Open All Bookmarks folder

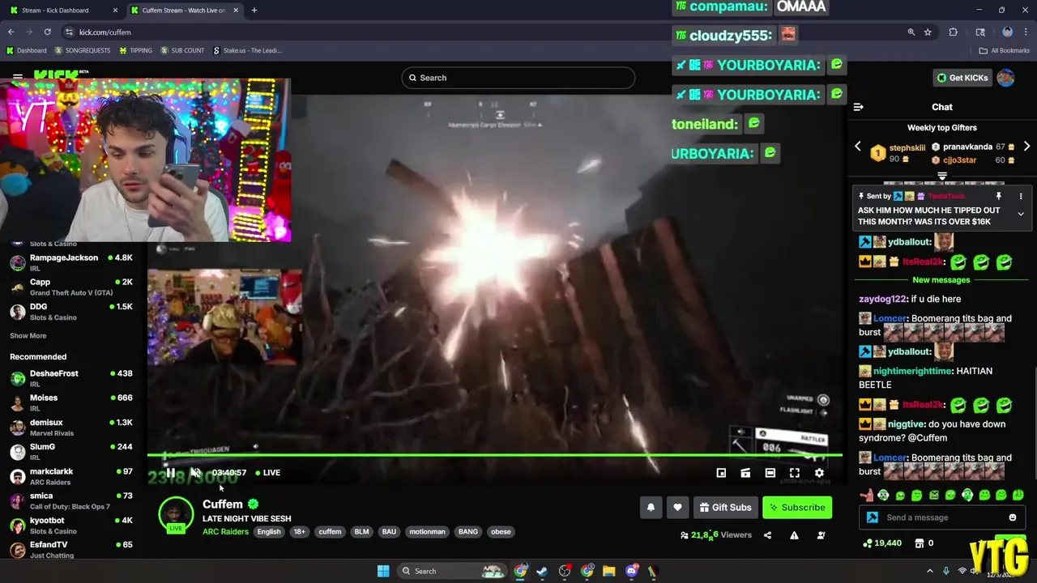[1005, 50]
